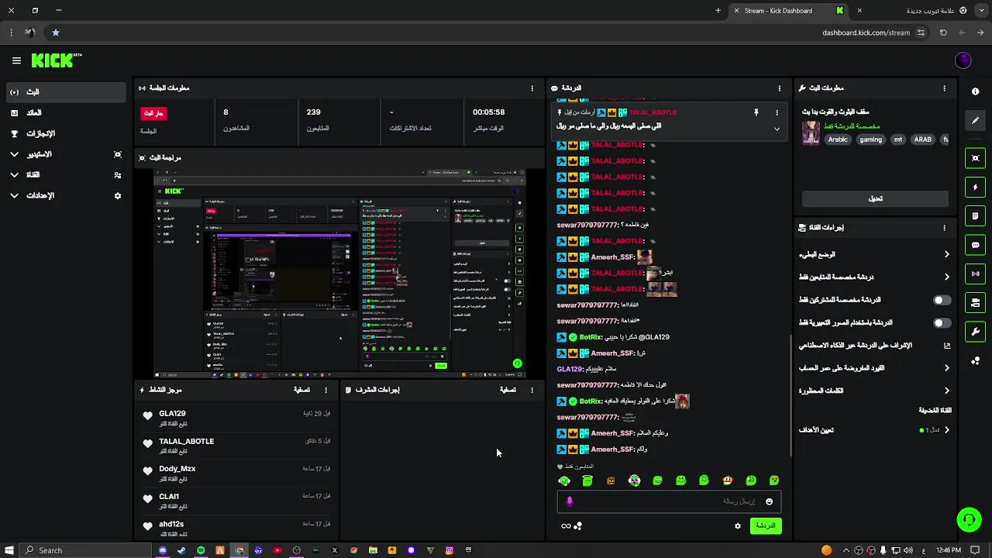Open session info panel three-dot menu

[532, 88]
